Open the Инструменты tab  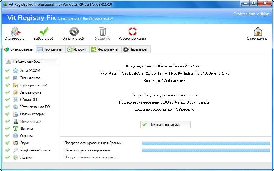[105, 49]
